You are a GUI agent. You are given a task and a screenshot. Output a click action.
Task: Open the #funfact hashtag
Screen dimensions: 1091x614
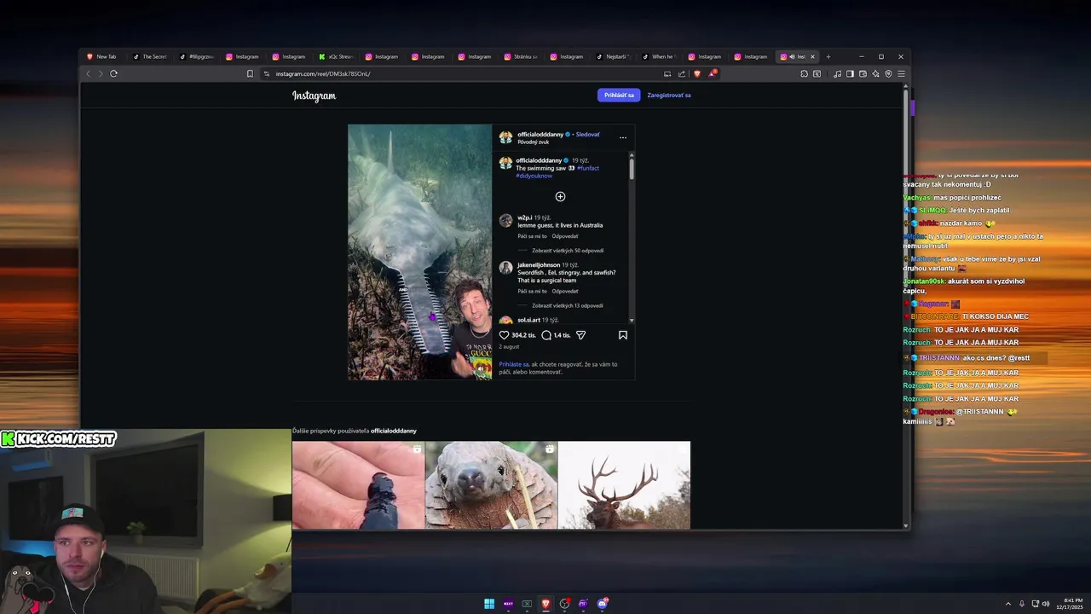pos(588,168)
